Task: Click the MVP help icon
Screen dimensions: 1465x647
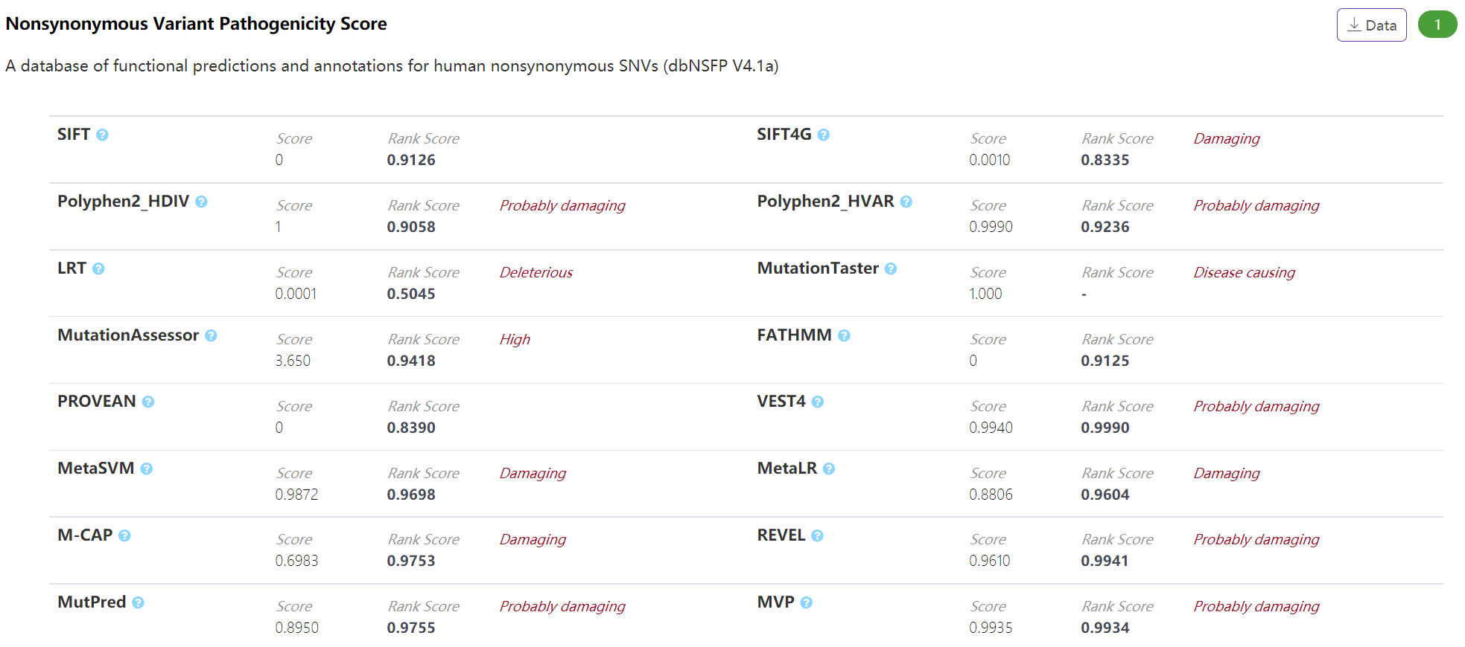Action: [807, 602]
